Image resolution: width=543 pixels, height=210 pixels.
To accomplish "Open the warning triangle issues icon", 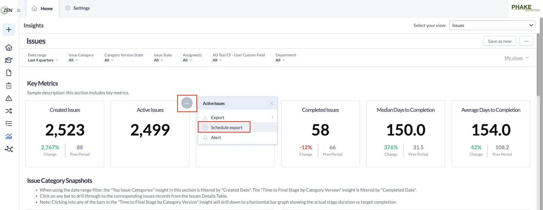I will (x=9, y=98).
